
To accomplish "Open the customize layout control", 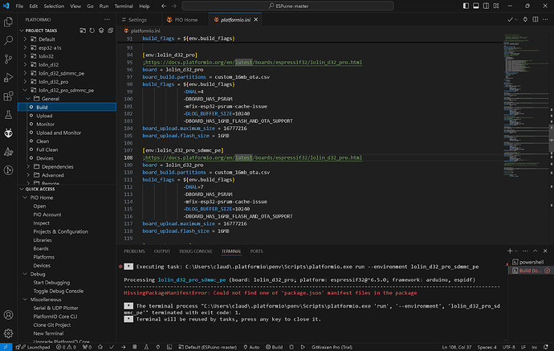I will tap(496, 6).
